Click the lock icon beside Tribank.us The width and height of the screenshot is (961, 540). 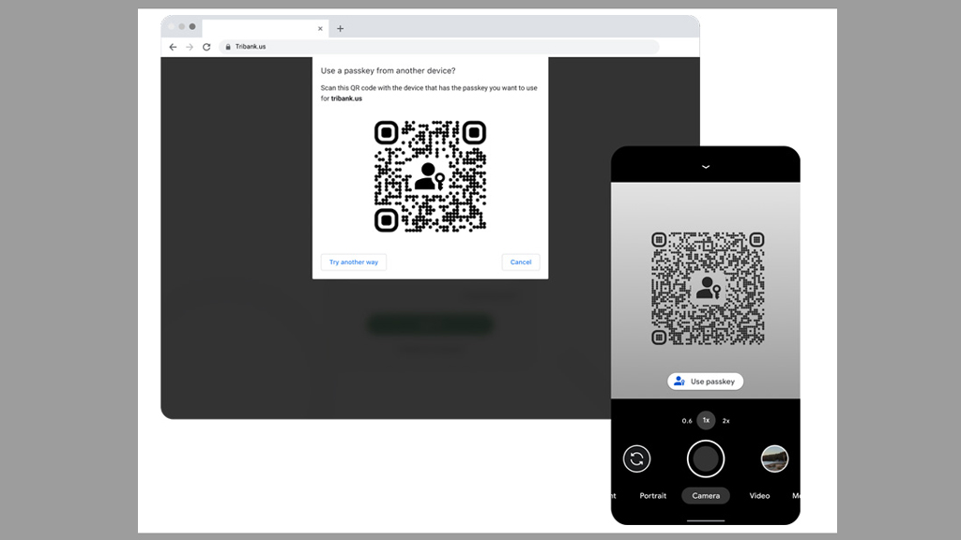(x=228, y=47)
